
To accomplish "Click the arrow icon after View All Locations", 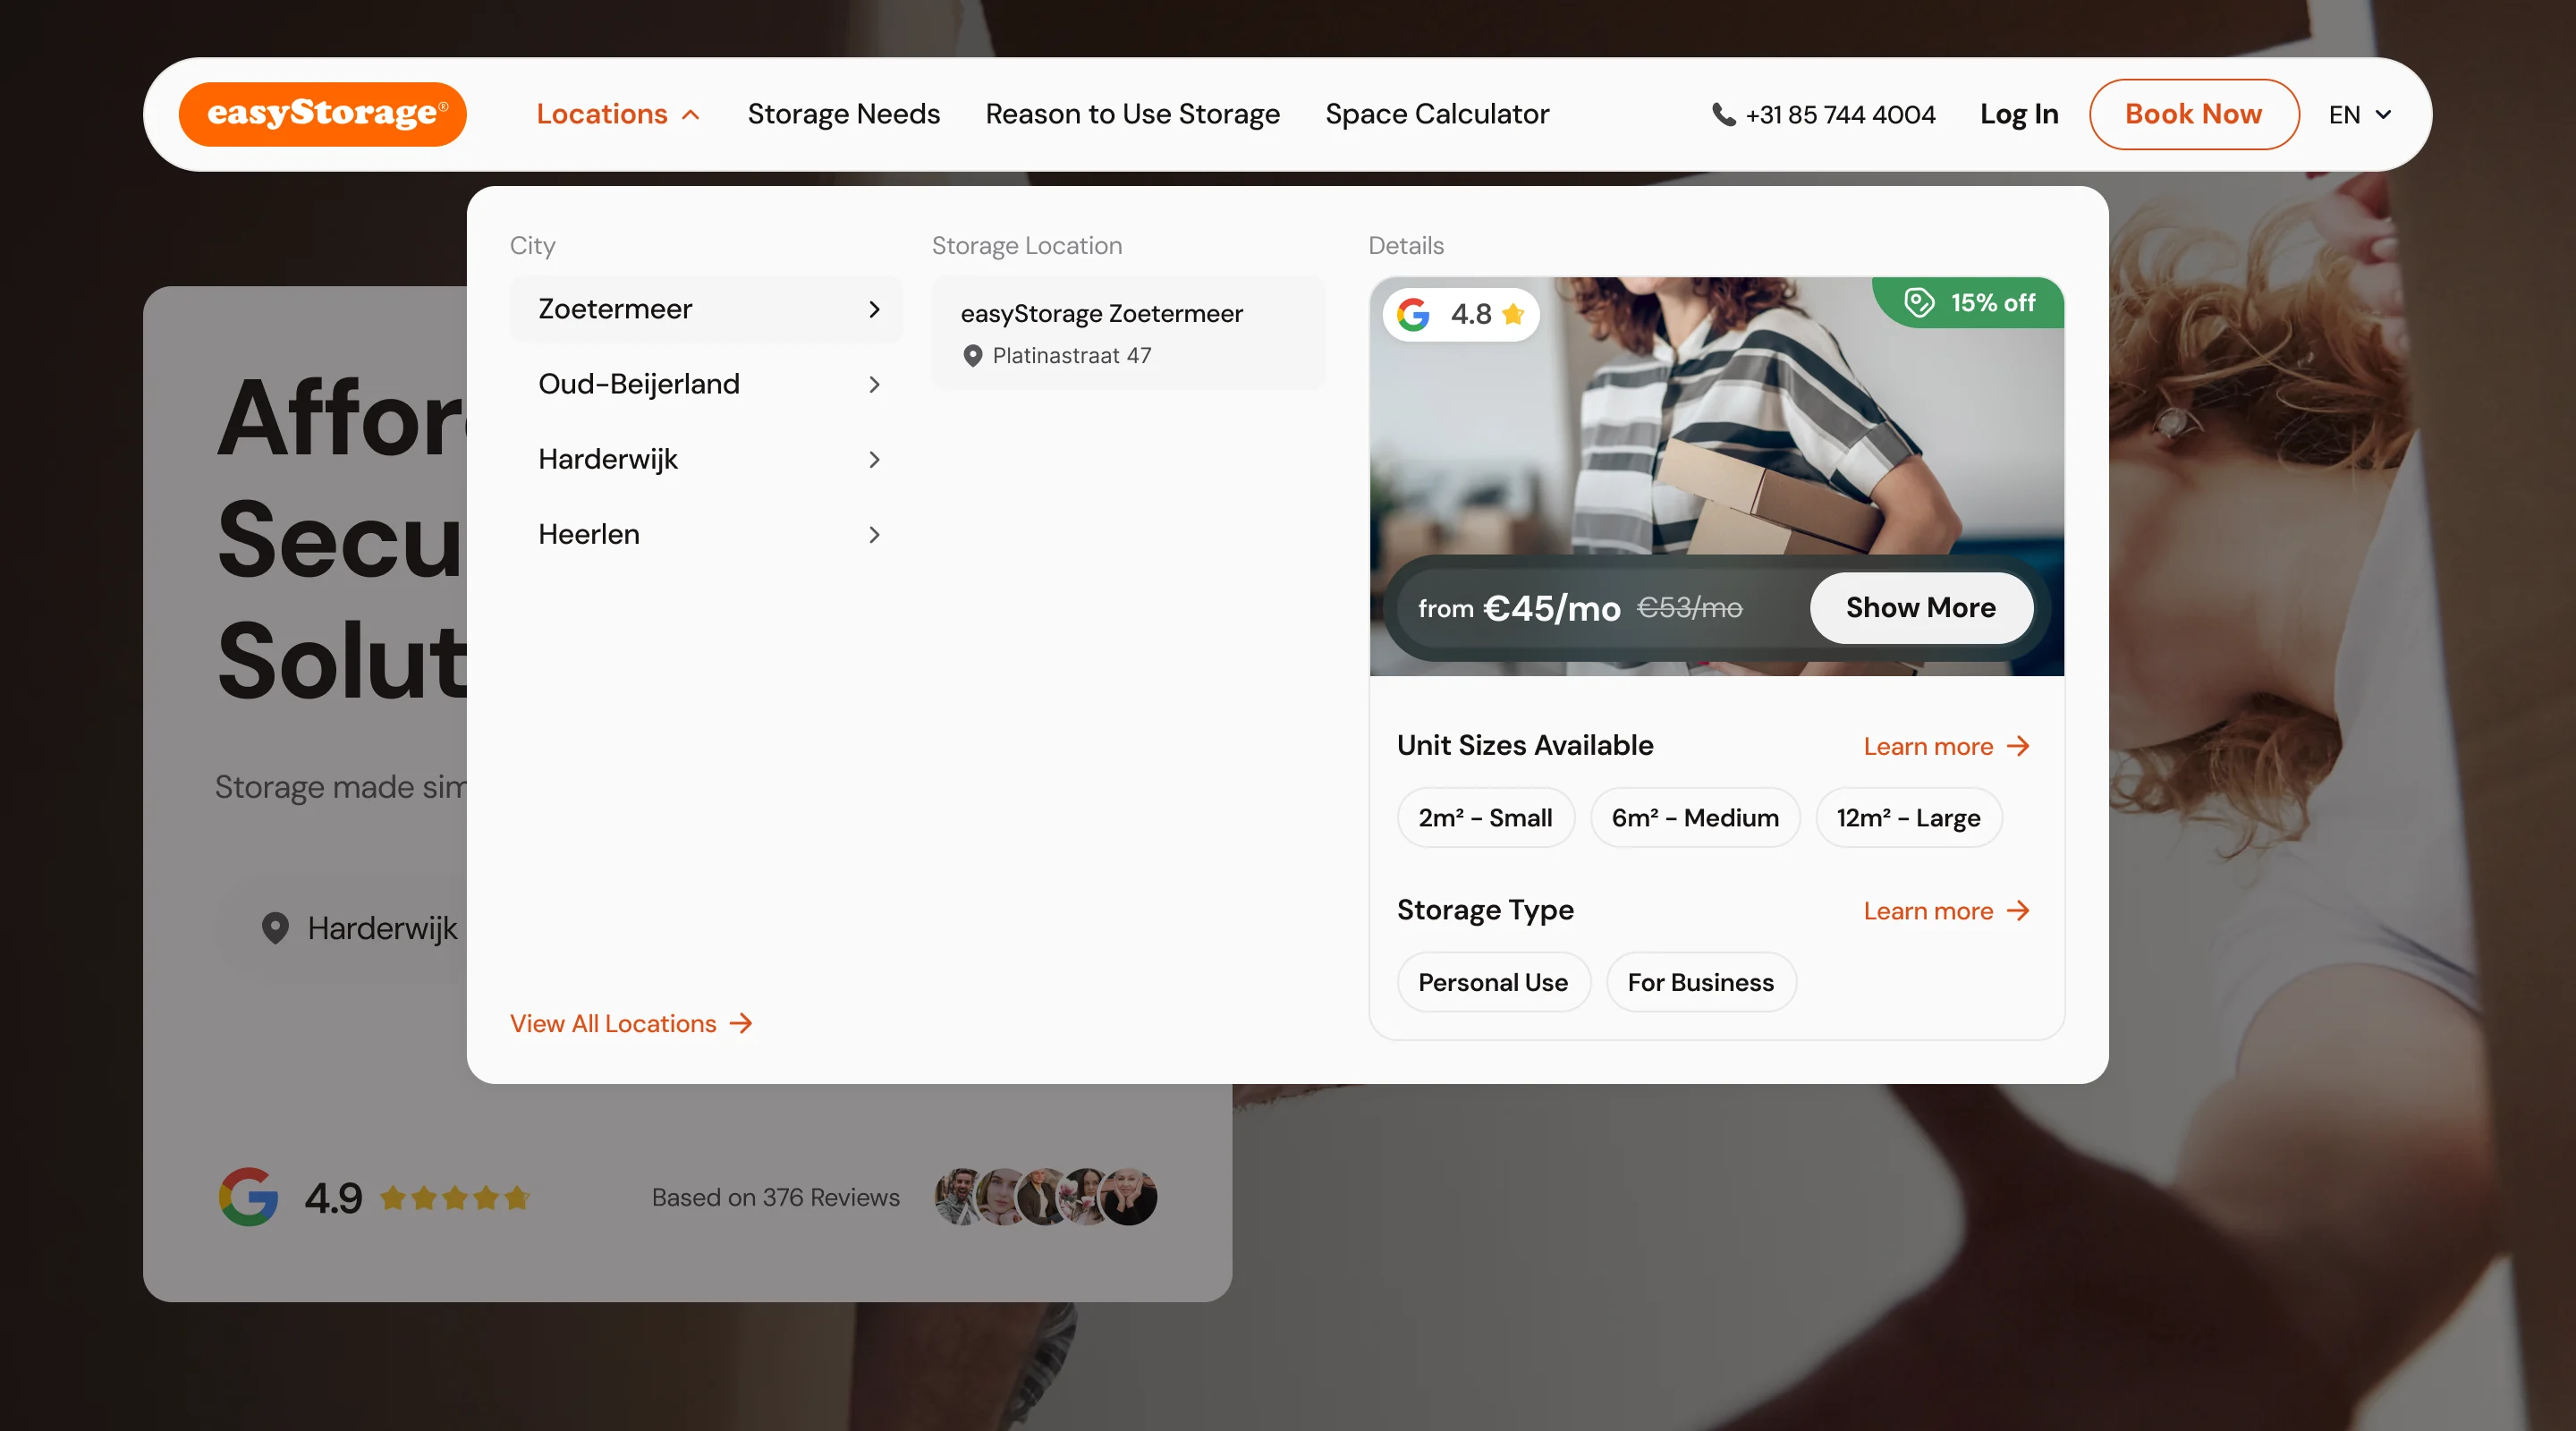I will point(741,1023).
